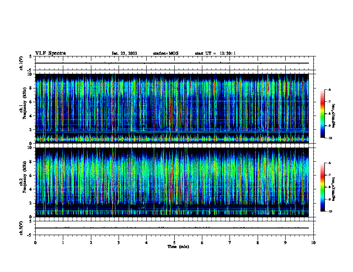This screenshot has height=272, width=353.
Task: Select ch.2 "Frequency (kHz)" axis label
Action: [25, 177]
